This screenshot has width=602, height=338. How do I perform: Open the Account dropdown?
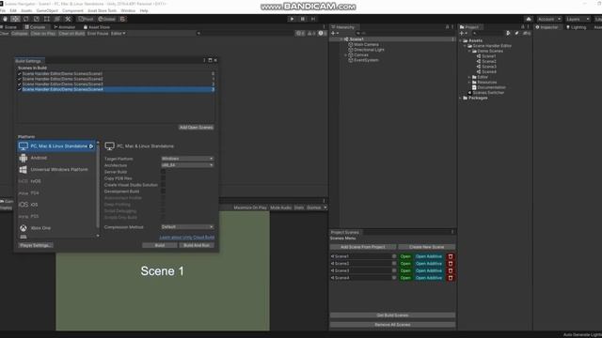[x=549, y=19]
